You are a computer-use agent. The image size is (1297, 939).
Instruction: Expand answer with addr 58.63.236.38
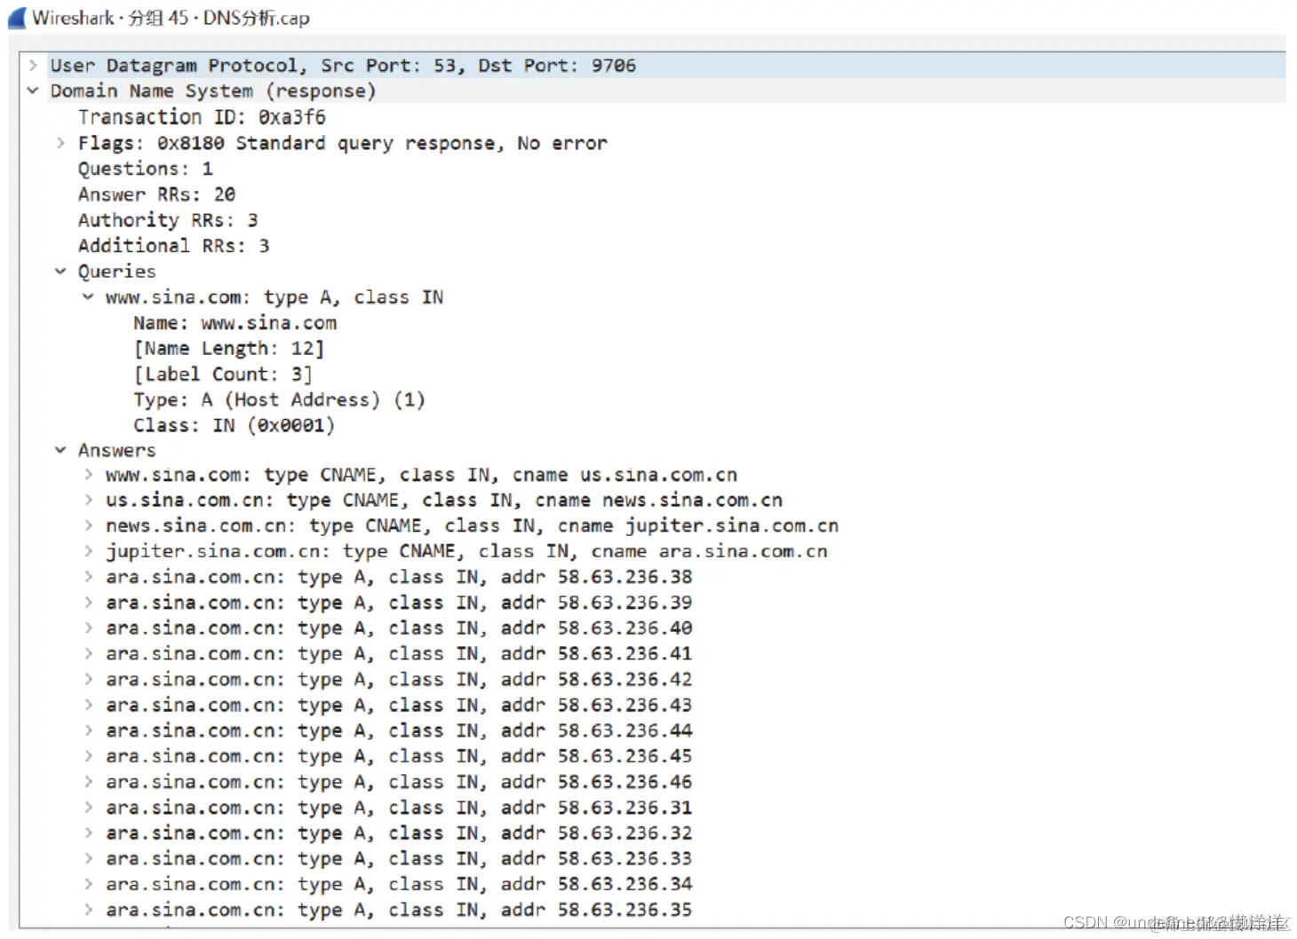tap(89, 577)
